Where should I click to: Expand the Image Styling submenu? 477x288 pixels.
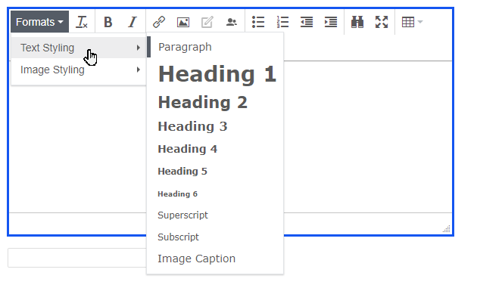pos(79,70)
